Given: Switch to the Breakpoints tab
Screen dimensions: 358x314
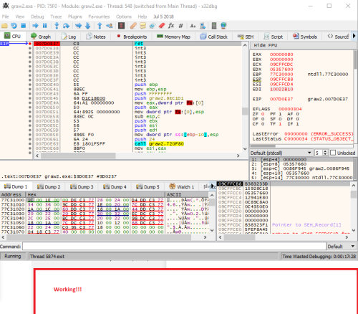Looking at the screenshot, I should click(x=132, y=37).
